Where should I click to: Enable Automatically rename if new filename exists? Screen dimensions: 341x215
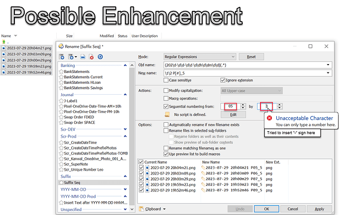tap(166, 125)
